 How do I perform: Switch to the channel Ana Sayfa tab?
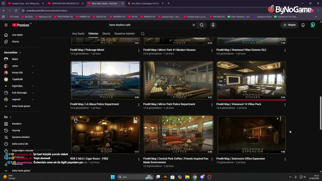point(78,34)
